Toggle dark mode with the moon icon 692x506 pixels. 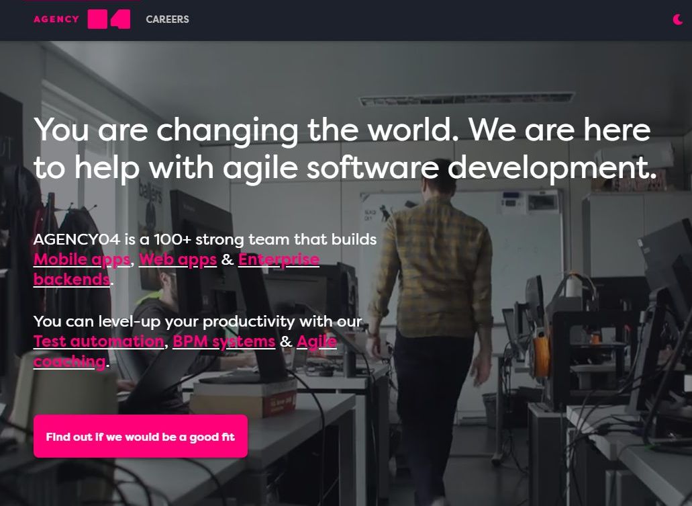click(678, 19)
